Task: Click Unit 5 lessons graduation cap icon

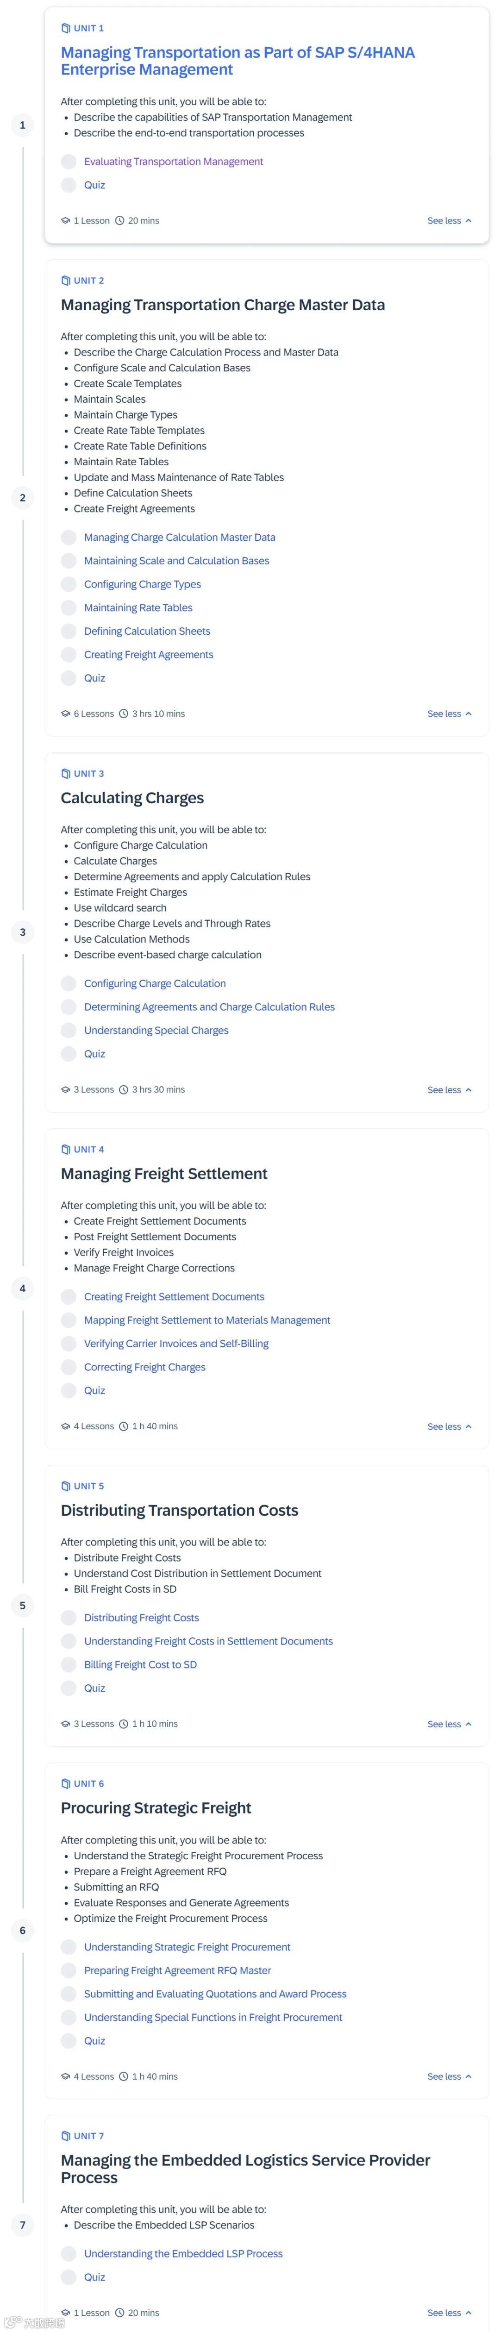Action: (x=65, y=1724)
